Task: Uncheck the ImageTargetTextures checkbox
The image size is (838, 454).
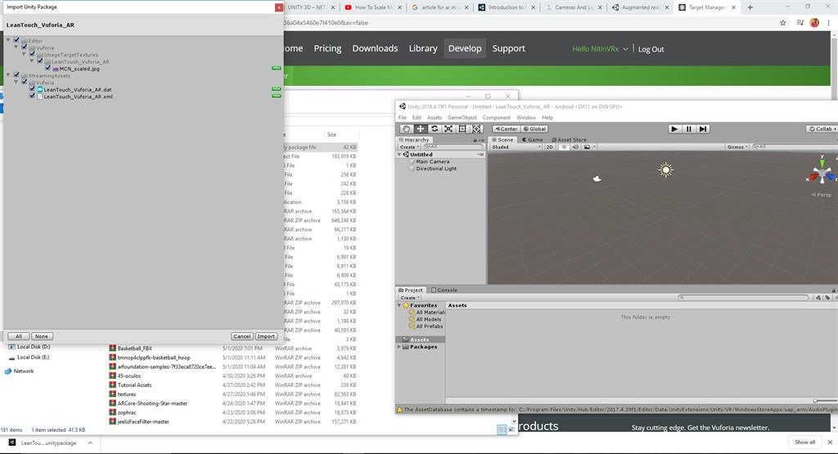Action: 32,55
